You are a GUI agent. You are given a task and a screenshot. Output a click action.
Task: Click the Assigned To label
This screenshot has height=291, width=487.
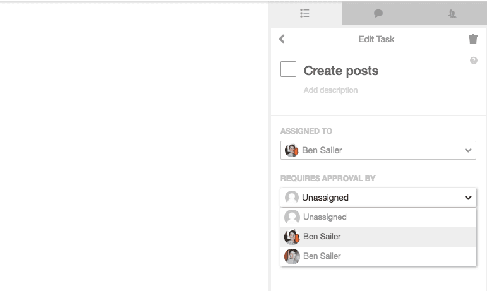tap(306, 131)
